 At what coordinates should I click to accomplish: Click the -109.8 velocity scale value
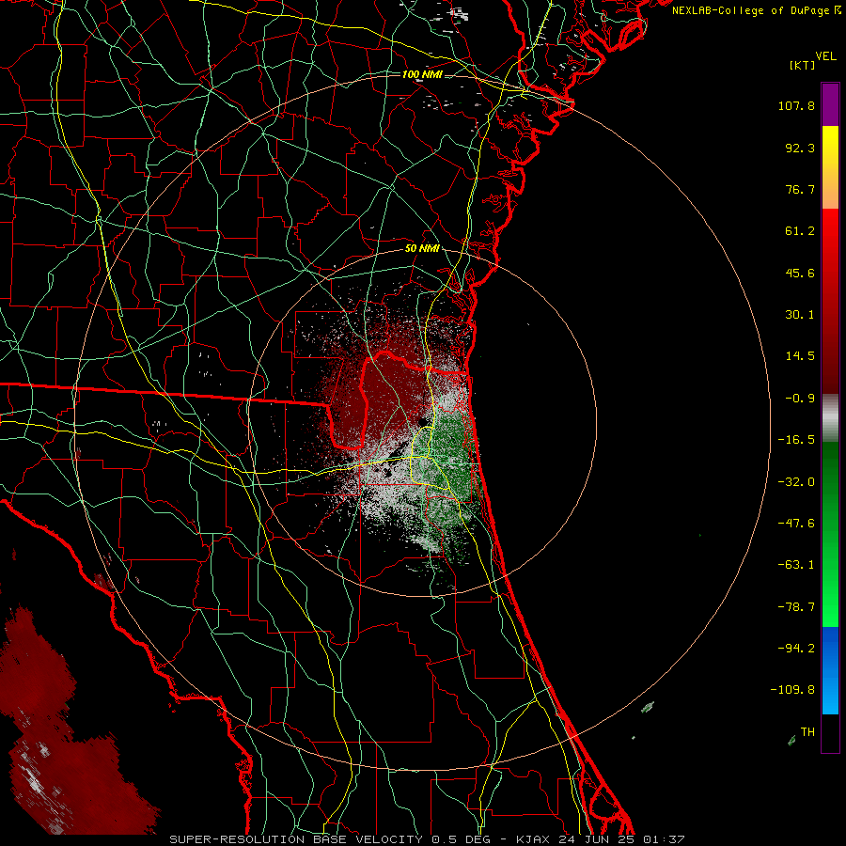click(792, 690)
